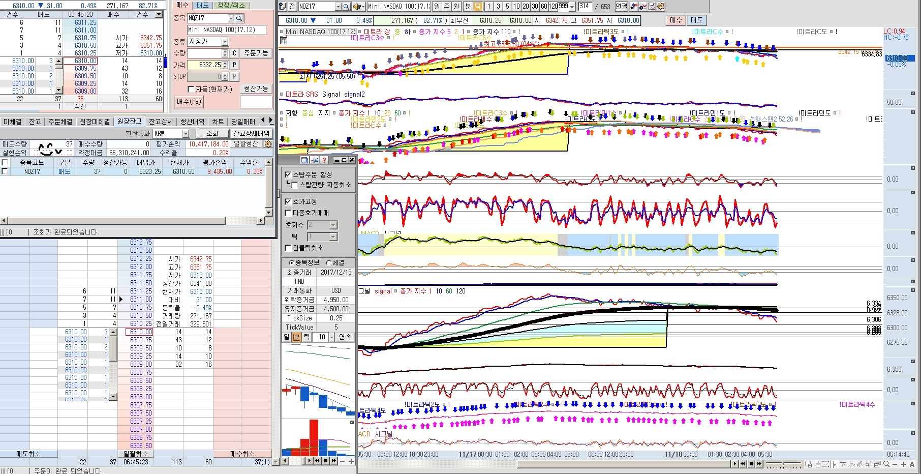This screenshot has width=921, height=474.
Task: Select the 체결 radio button
Action: (x=328, y=262)
